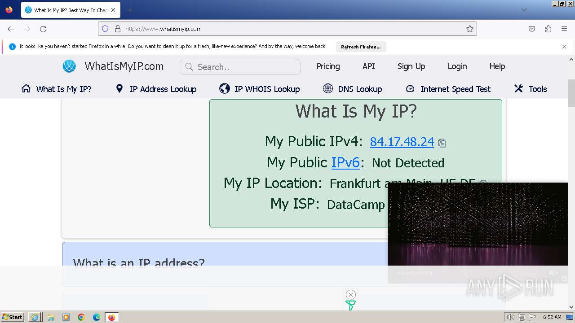Focus the site Search field
The image size is (575, 323).
(x=240, y=67)
